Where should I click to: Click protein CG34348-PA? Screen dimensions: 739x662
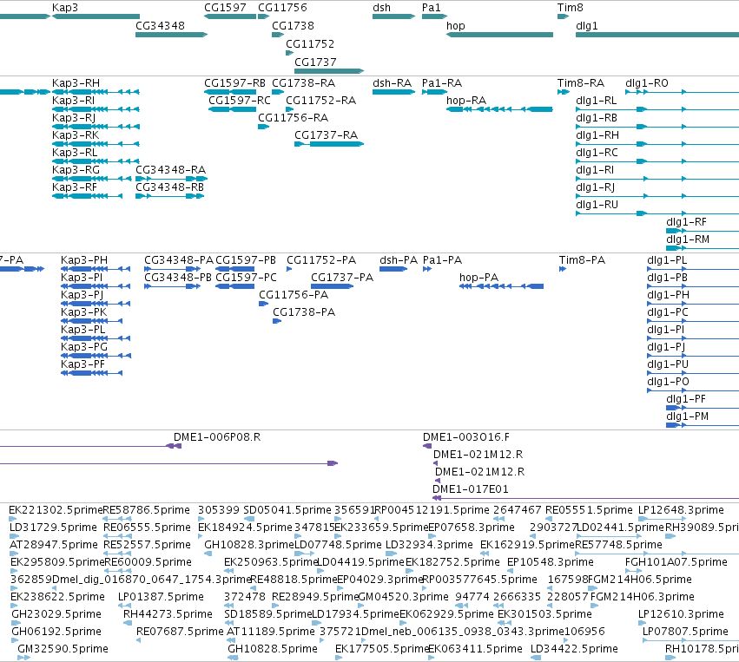pos(173,269)
